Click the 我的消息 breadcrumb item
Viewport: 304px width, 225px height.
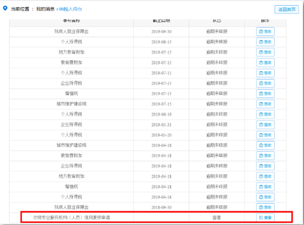tap(45, 9)
